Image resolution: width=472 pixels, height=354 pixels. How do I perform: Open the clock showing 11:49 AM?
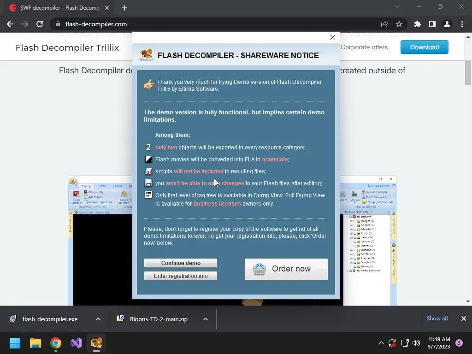[x=439, y=343]
